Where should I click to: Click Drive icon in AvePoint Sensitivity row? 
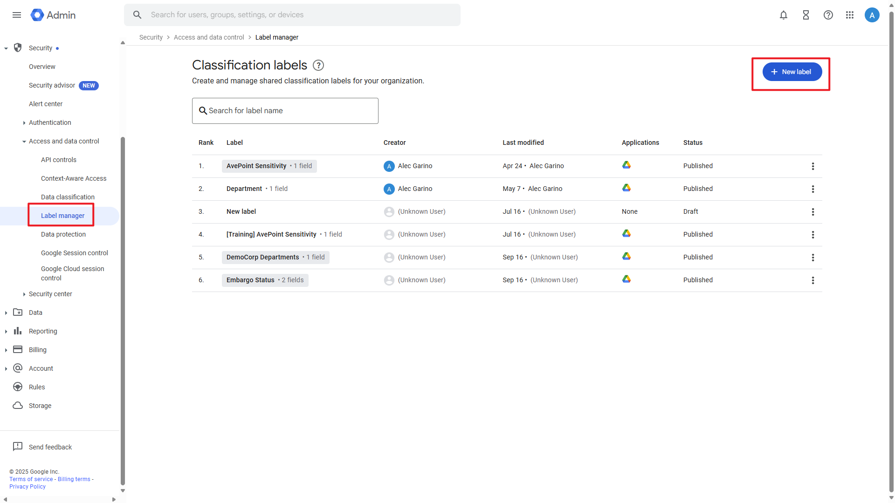(x=626, y=165)
